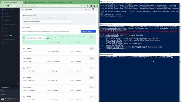Click the Access tokens breadcrumb text
Viewport: 181px width, 102px height.
tap(28, 10)
